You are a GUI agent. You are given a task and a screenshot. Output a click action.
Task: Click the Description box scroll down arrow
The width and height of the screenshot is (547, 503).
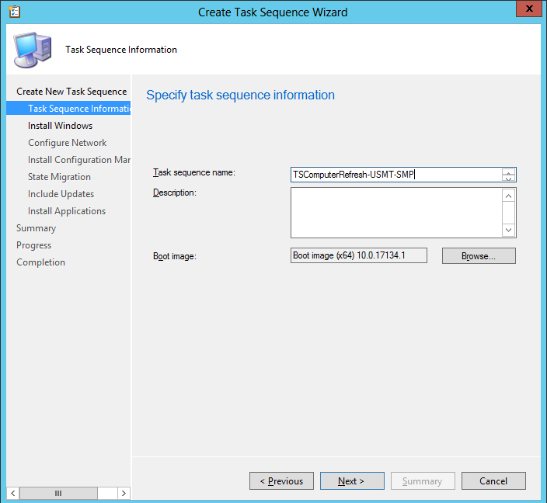(x=508, y=230)
